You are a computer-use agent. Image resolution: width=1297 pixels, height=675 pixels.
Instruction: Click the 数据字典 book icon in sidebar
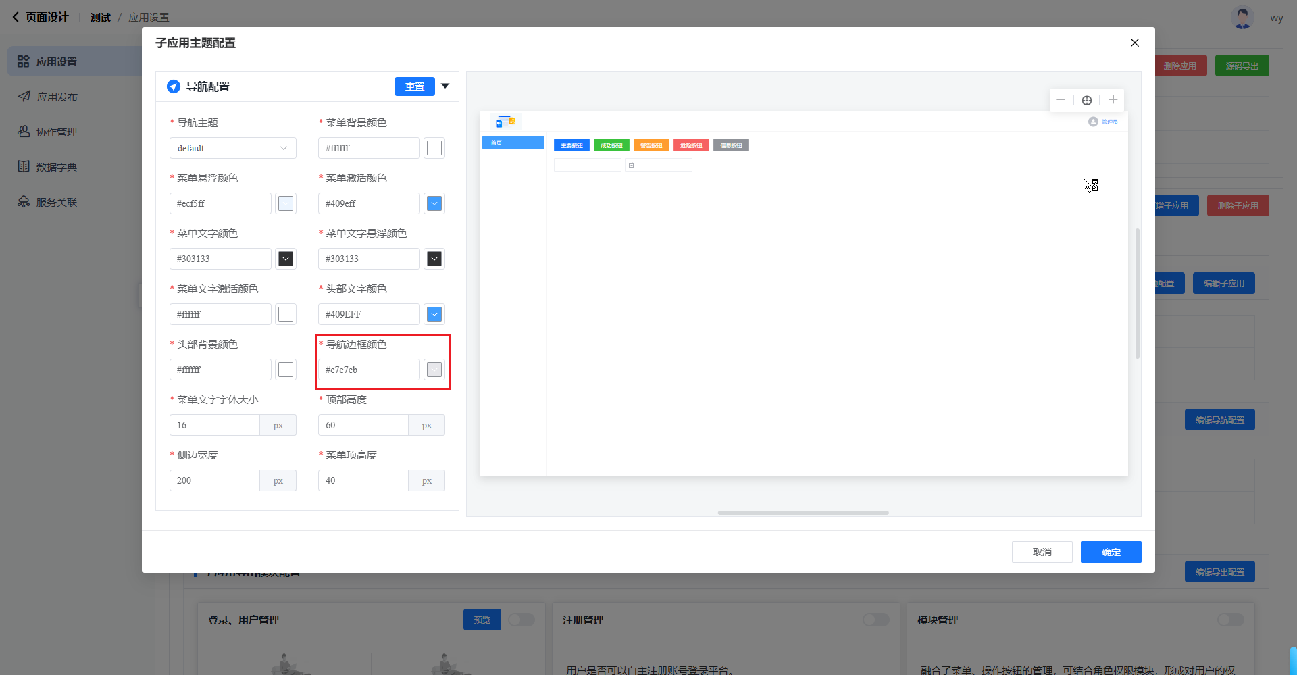coord(24,167)
